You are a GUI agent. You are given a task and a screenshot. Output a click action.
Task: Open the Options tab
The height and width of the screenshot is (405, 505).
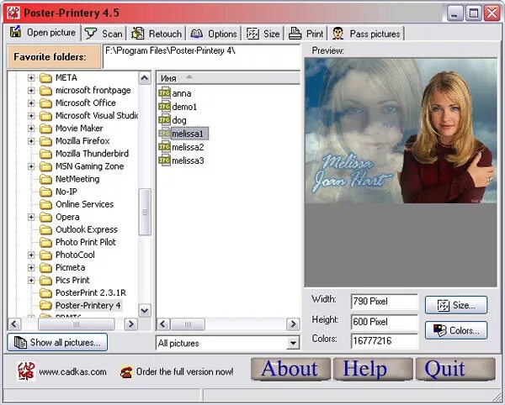point(214,34)
